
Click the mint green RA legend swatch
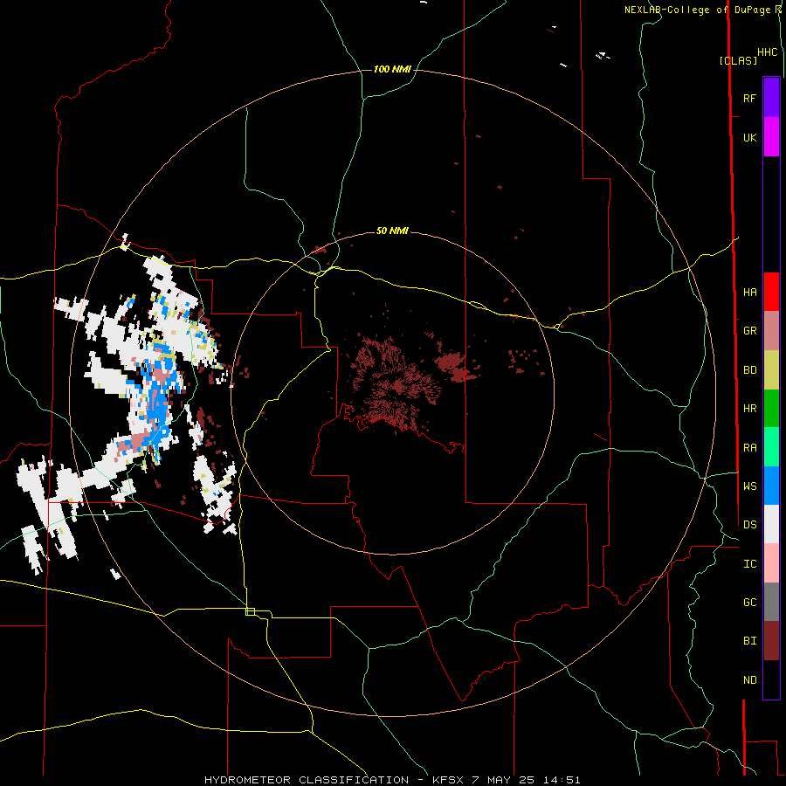coord(771,447)
